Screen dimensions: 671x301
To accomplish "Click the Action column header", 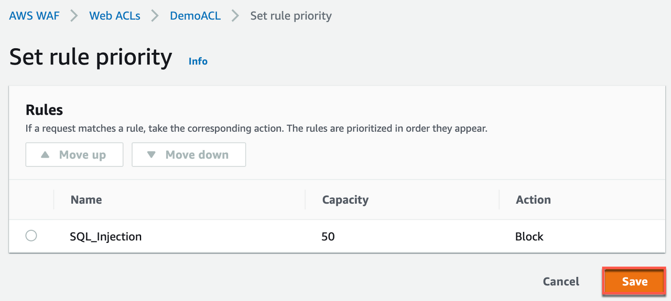I will tap(533, 200).
